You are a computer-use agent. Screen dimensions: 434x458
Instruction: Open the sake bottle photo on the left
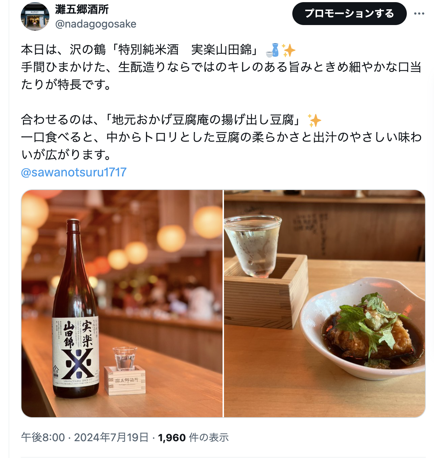tap(122, 303)
